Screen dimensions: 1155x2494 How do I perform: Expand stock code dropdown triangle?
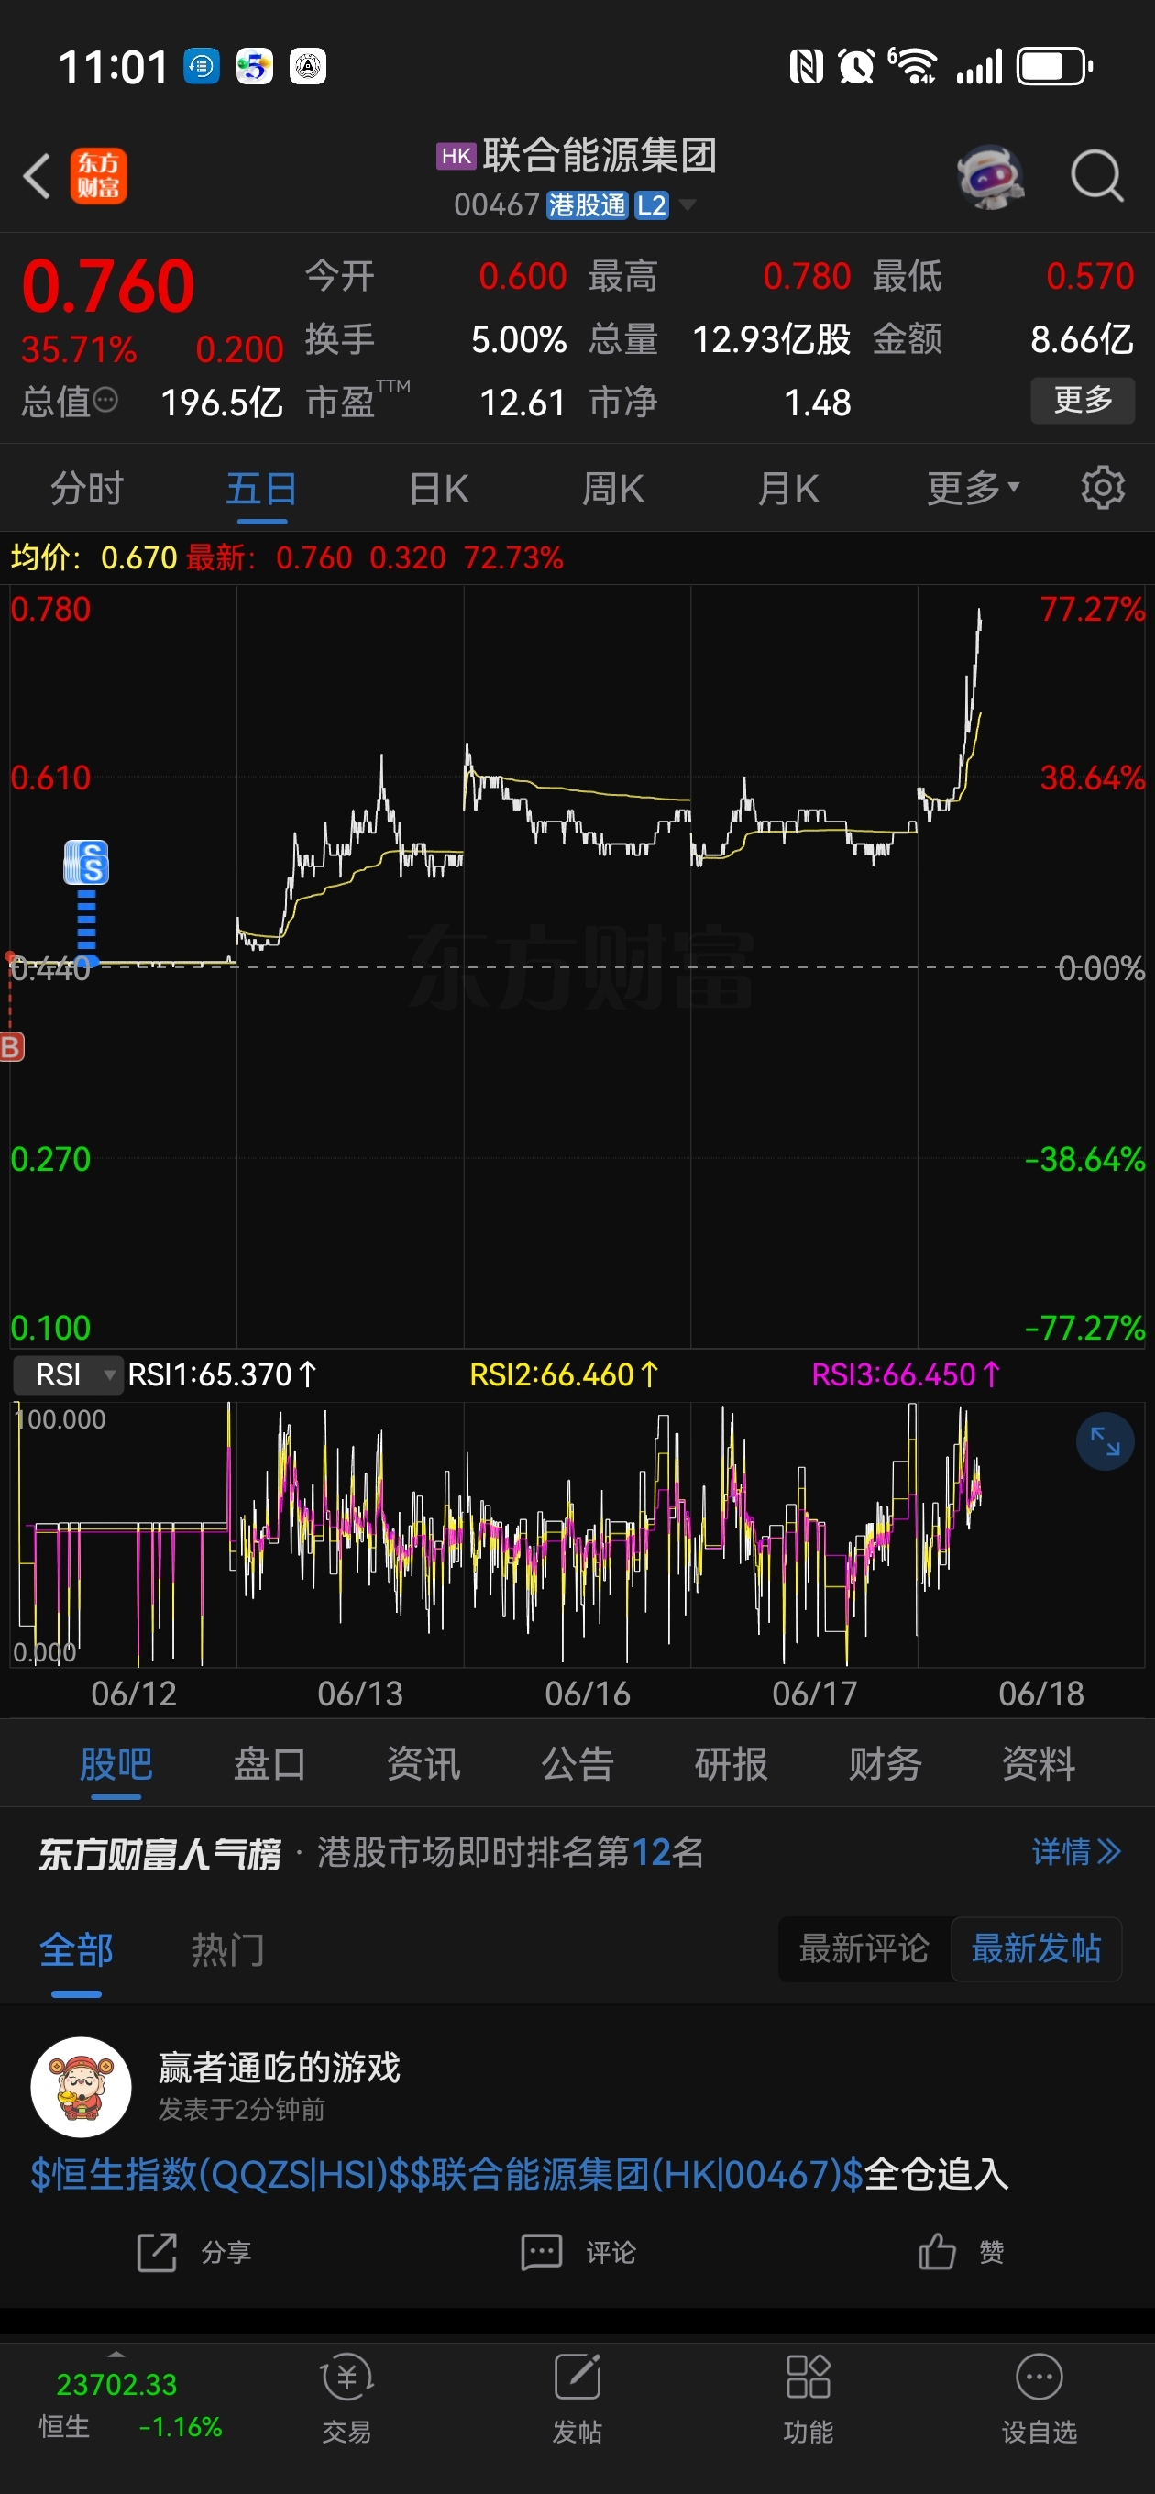[687, 204]
